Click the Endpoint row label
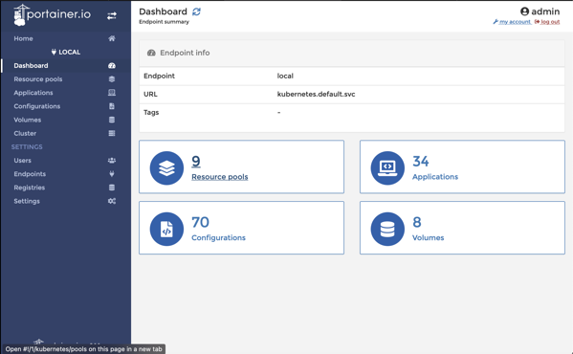This screenshot has height=354, width=573. tap(159, 76)
